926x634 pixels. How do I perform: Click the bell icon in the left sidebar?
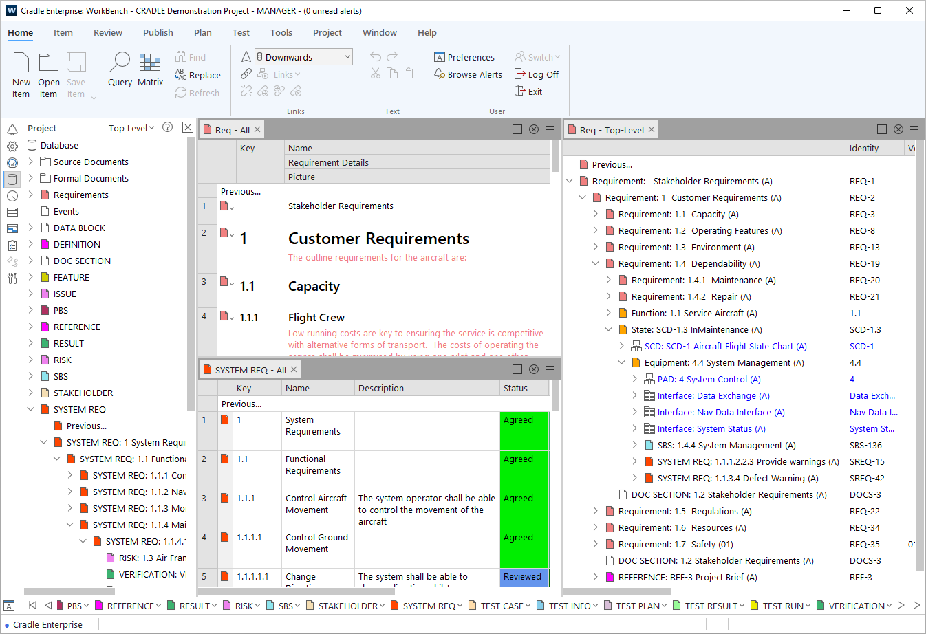[x=12, y=129]
